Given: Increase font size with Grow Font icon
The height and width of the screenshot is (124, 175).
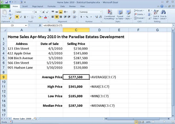Looking at the screenshot, I should click(44, 12).
